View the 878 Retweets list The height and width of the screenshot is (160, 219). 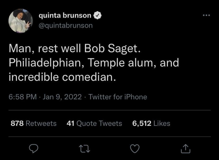pyautogui.click(x=33, y=123)
